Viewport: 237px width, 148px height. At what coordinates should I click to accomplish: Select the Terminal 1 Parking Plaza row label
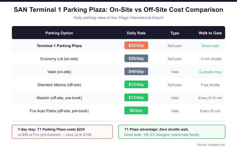[x=59, y=46]
